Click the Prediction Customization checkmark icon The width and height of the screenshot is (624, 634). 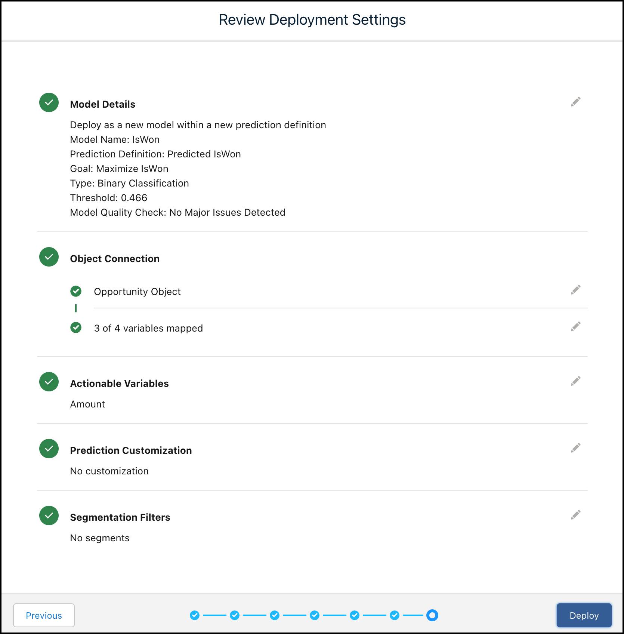[49, 449]
